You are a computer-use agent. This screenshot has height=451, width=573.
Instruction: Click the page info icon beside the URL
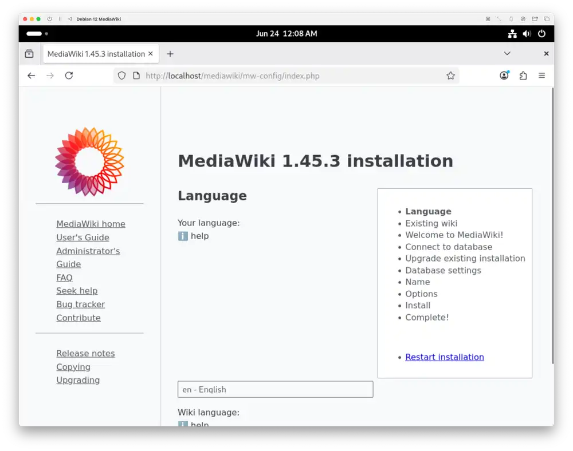click(x=136, y=76)
